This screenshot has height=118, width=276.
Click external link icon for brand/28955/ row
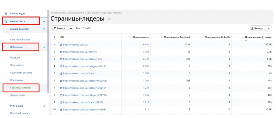tap(61, 102)
